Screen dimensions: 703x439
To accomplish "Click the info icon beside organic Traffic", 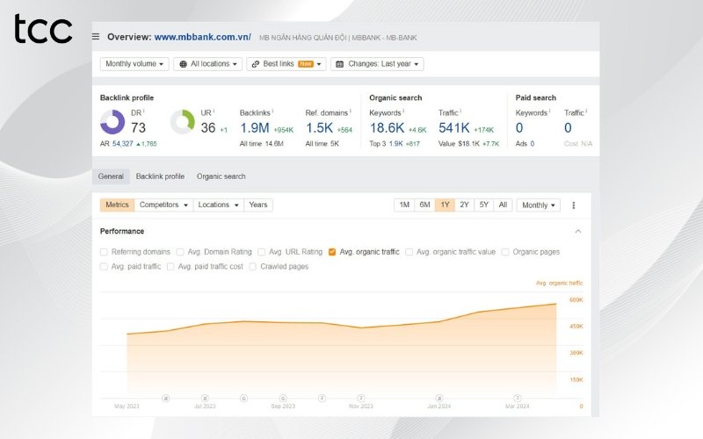I will pyautogui.click(x=460, y=111).
